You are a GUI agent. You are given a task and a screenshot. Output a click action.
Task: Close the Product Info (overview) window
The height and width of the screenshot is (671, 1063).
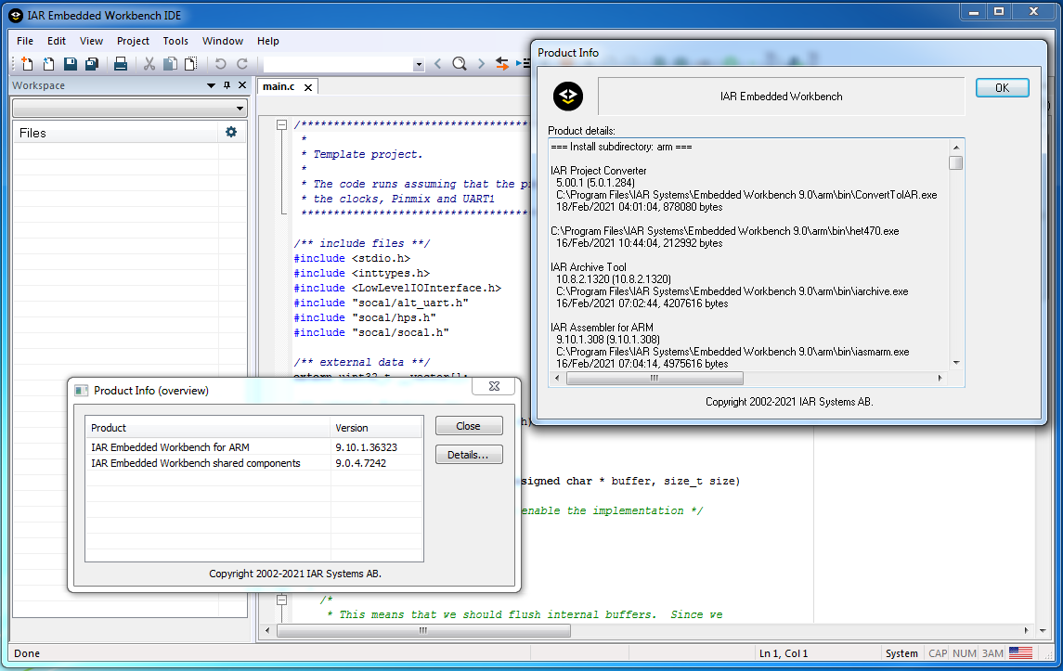point(494,386)
